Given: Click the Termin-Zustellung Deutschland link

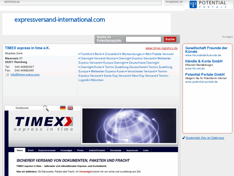Looking at the screenshot, I should click(x=125, y=67).
